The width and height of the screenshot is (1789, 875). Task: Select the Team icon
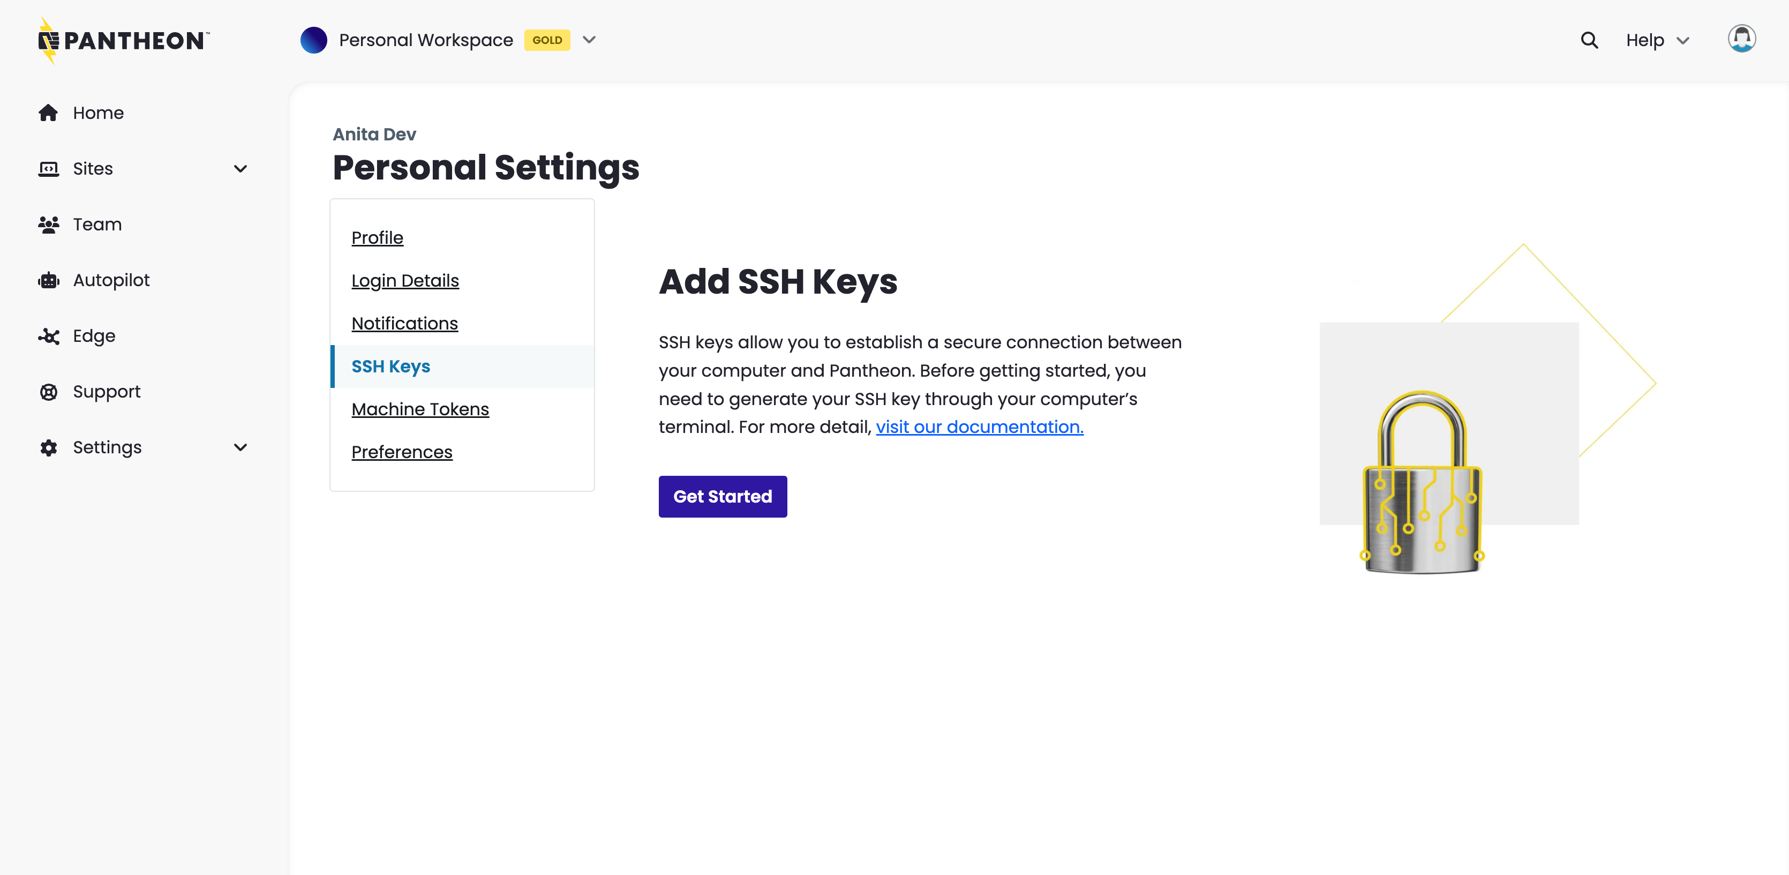[x=49, y=224]
